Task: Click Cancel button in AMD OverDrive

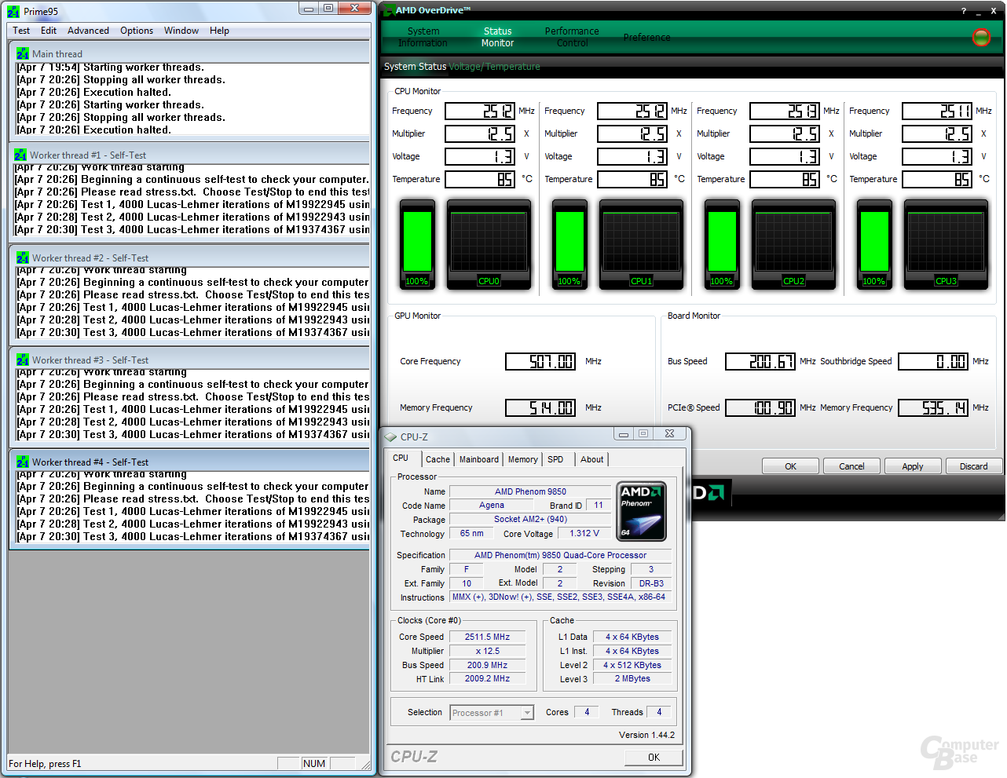Action: coord(851,466)
